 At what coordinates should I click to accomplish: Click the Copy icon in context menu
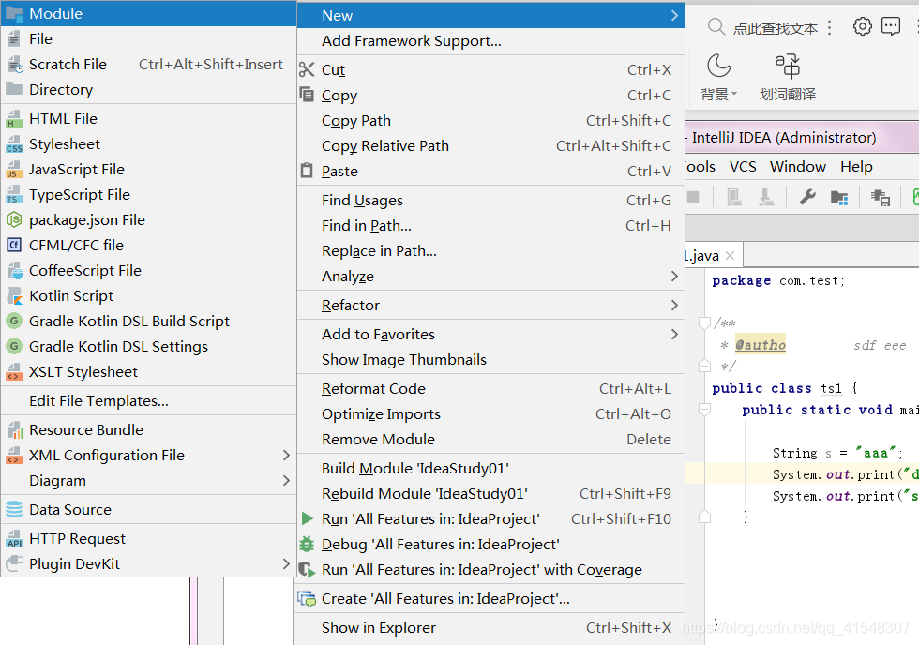pyautogui.click(x=307, y=95)
